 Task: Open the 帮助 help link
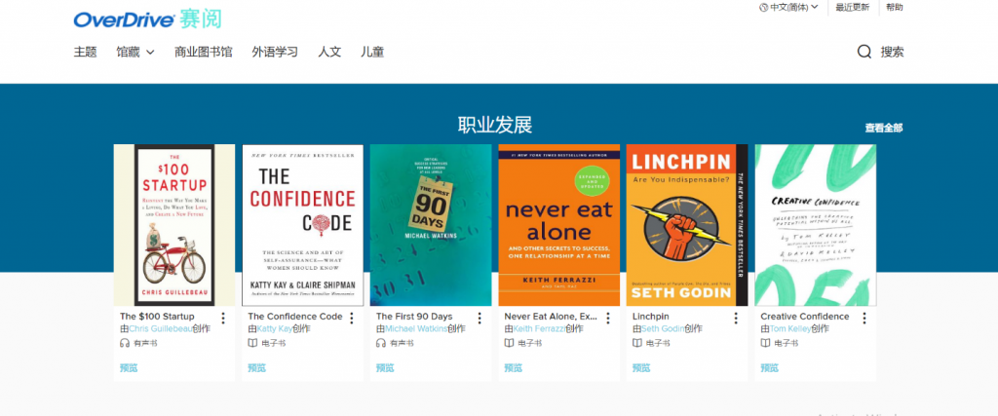pos(895,8)
